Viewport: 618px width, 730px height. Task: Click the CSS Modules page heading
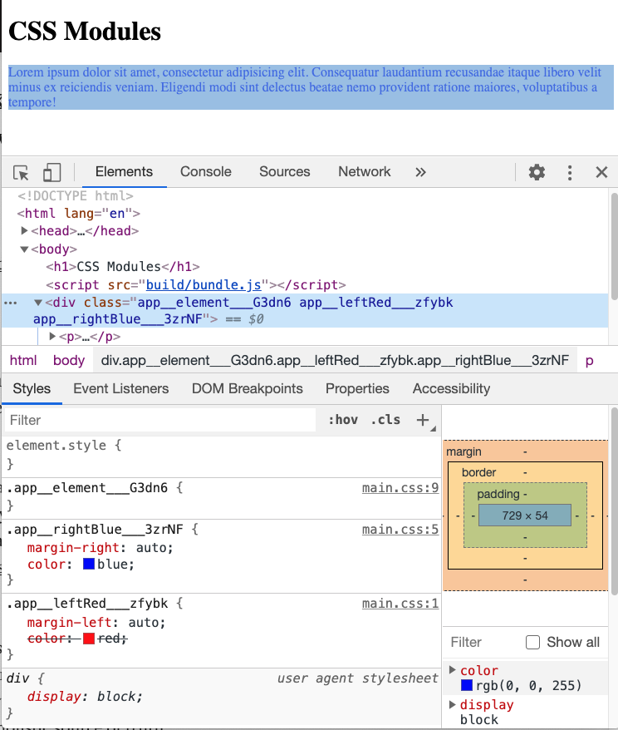pos(85,32)
